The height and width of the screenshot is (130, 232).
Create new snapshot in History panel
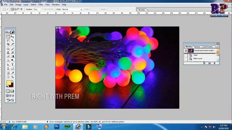tap(210, 63)
